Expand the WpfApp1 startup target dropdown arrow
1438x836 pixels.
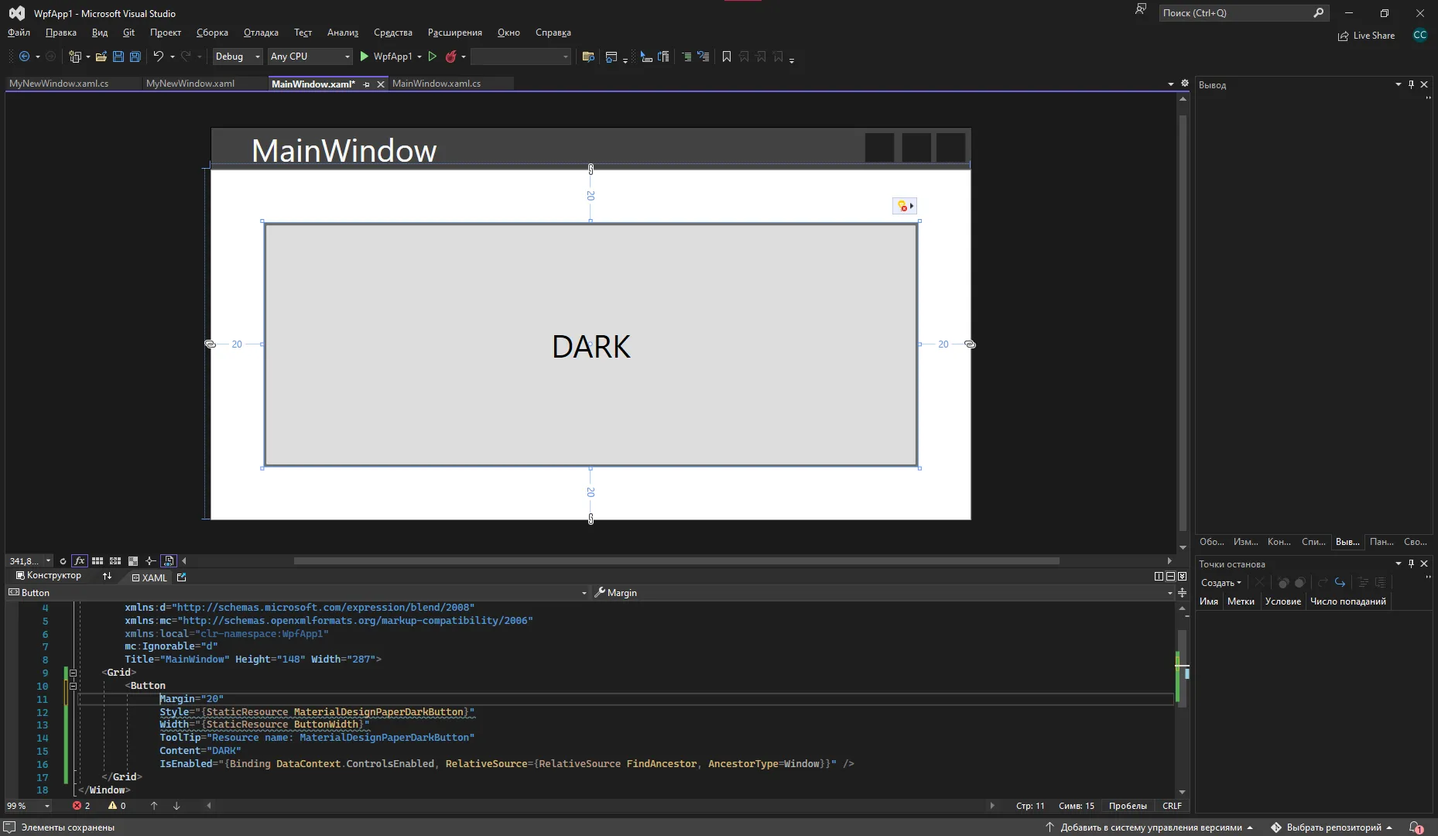click(419, 57)
